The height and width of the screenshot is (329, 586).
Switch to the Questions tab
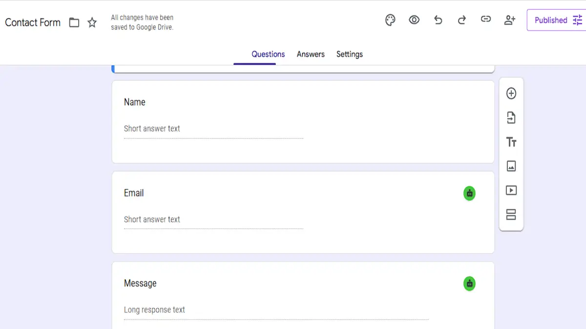tap(268, 54)
